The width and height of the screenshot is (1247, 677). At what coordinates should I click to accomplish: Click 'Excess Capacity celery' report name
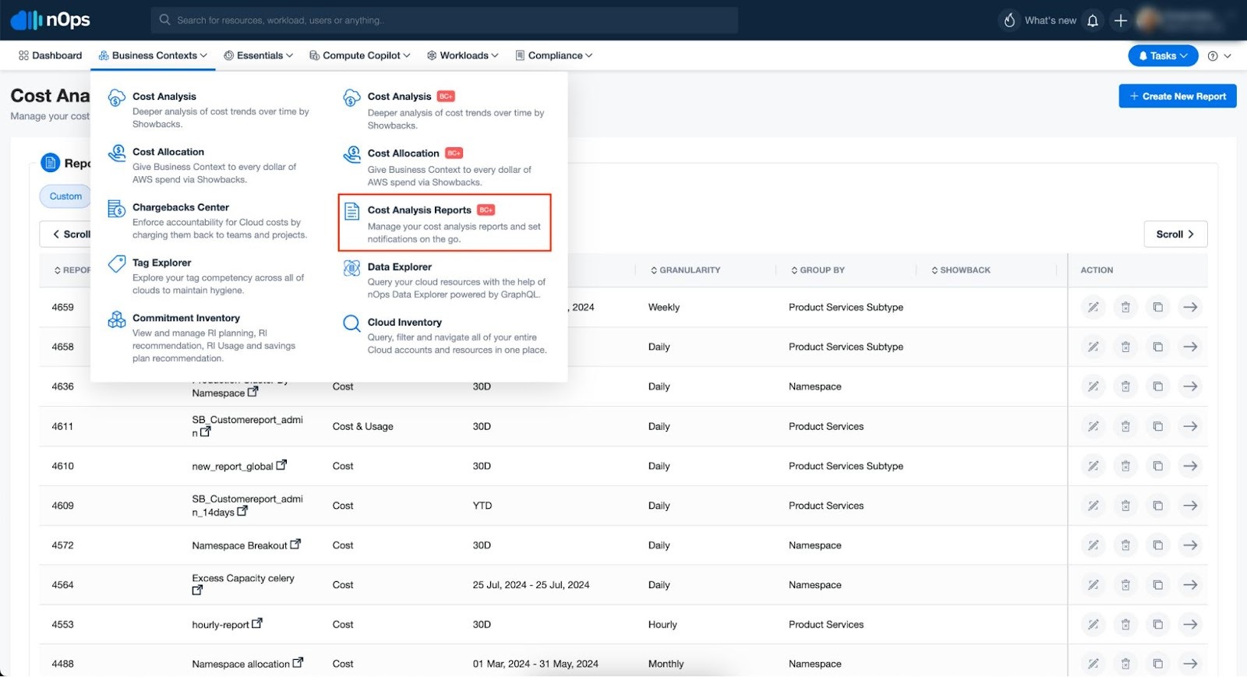(x=243, y=578)
